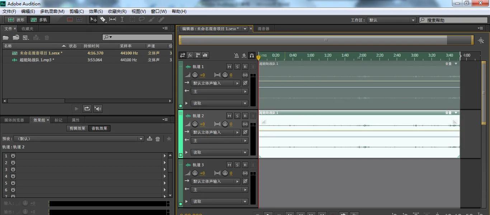Toggle the snapping magnet icon

click(252, 56)
